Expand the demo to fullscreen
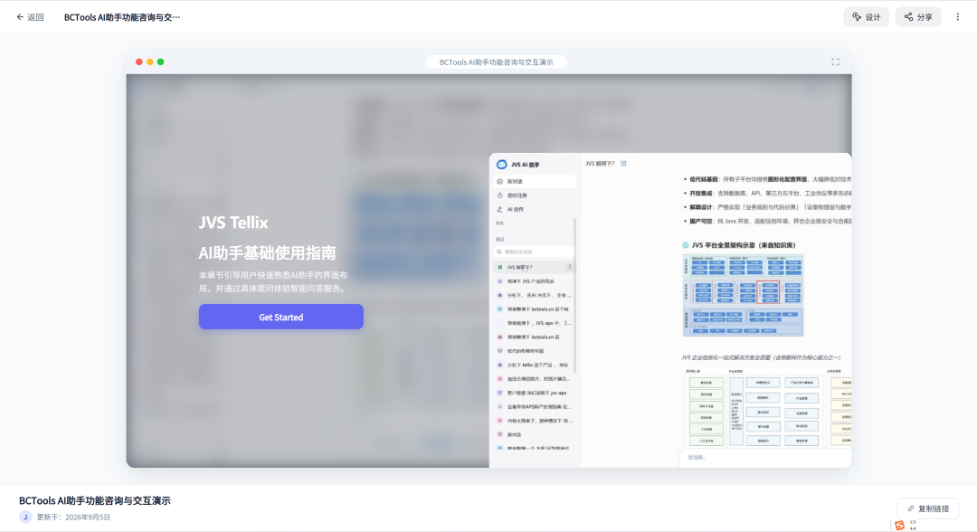This screenshot has height=532, width=977. (836, 62)
